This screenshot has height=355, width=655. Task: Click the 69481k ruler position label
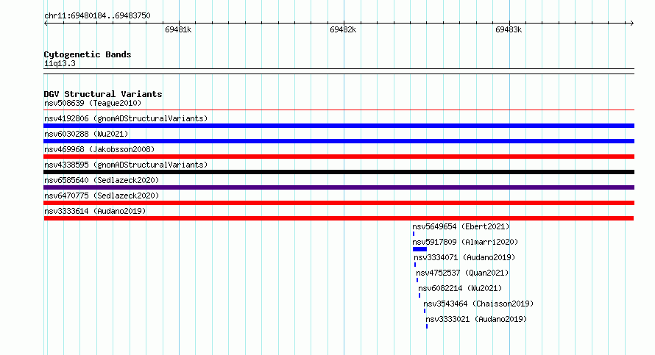[178, 29]
